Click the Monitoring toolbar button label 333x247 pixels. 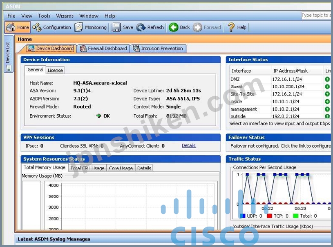(x=96, y=27)
